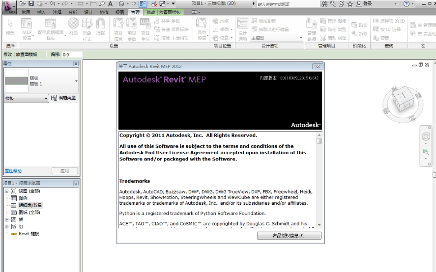Click the 传递项目标准 button
The height and width of the screenshot is (272, 436).
coord(171,29)
